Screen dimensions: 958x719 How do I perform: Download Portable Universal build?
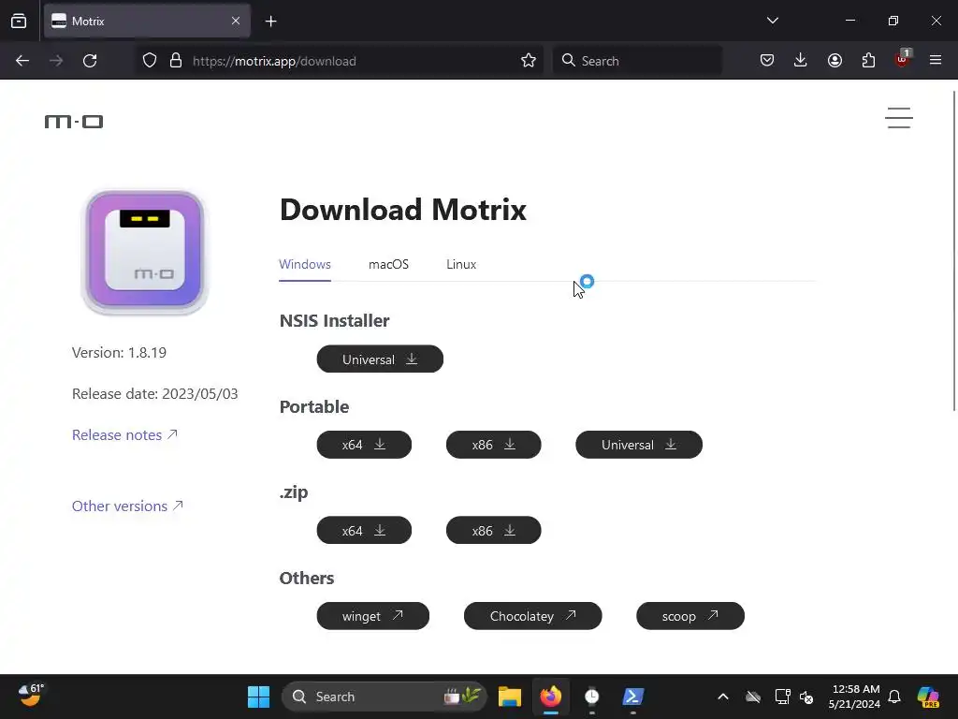click(x=639, y=445)
